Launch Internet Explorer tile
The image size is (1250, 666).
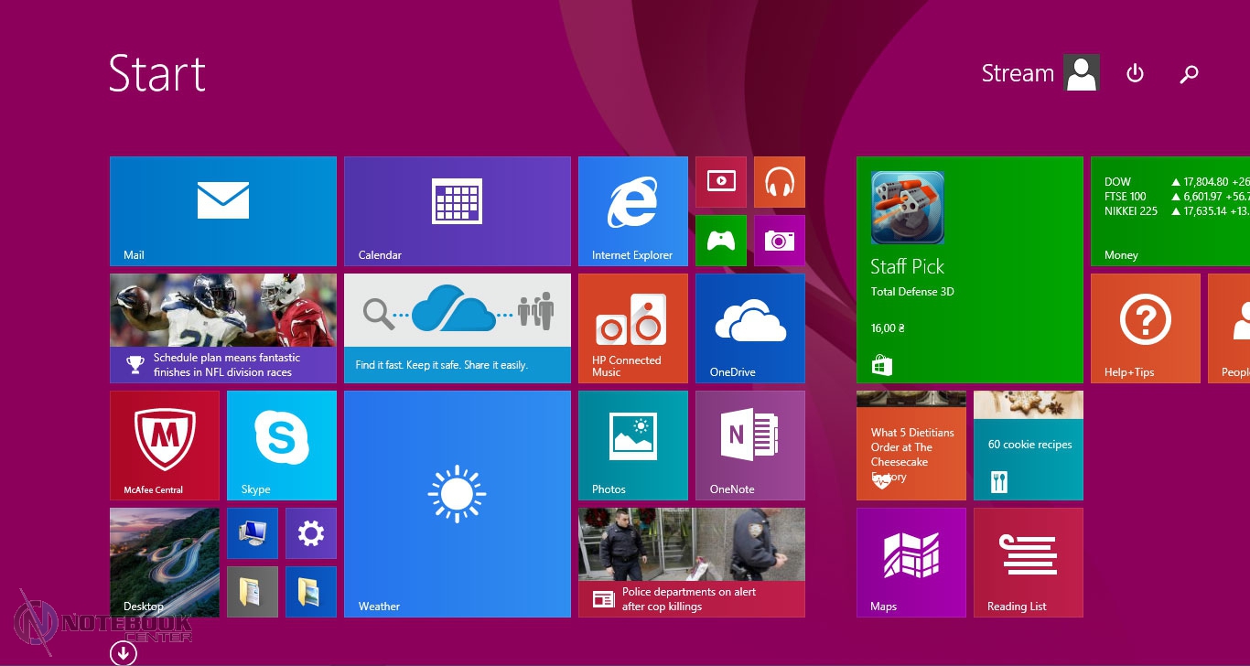(632, 210)
